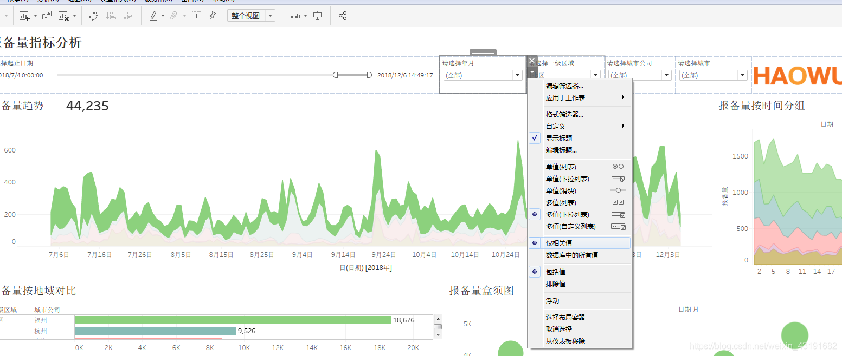Expand the 请选择一级区域 filter dropdown arrow
Viewport: 842px width, 356px height.
click(595, 76)
